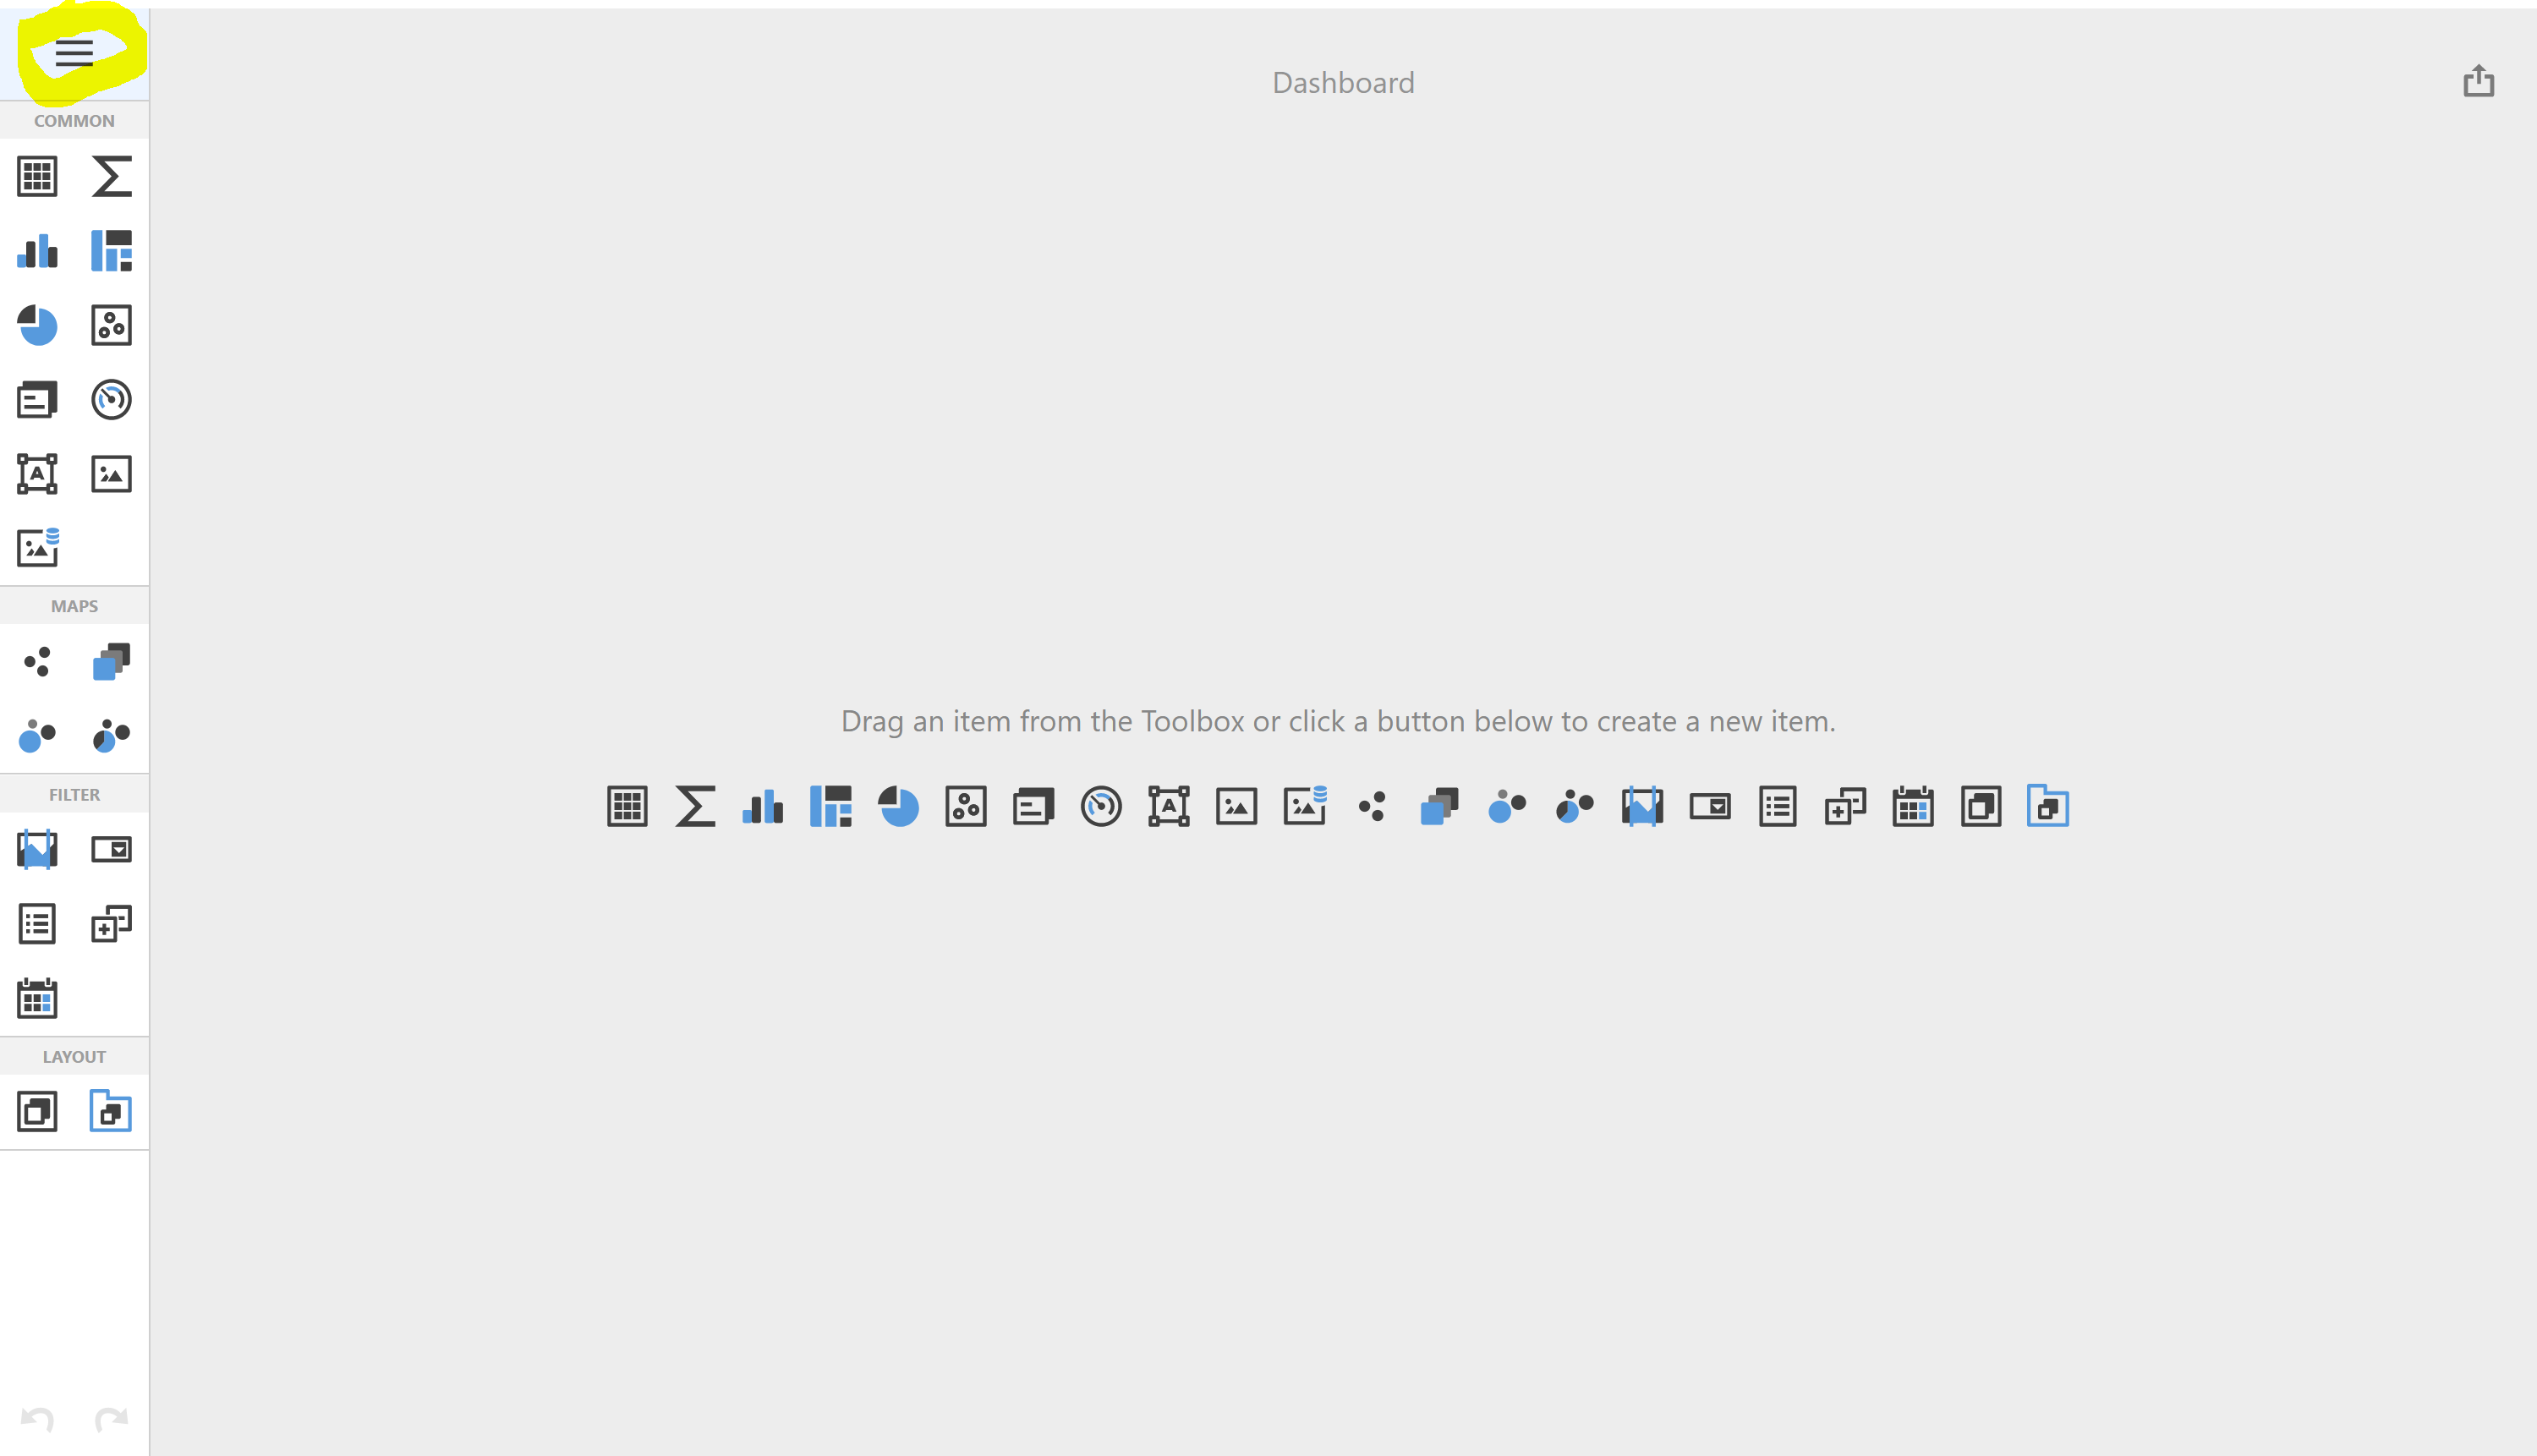Click the Redo arrow in the sidebar

point(111,1419)
